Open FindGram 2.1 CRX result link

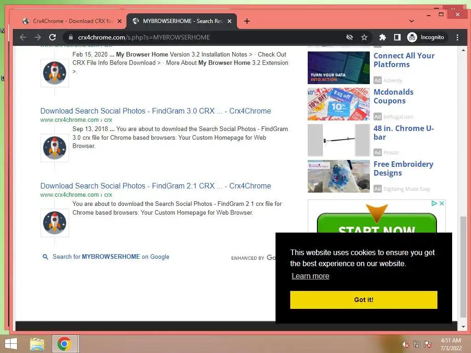tap(155, 186)
